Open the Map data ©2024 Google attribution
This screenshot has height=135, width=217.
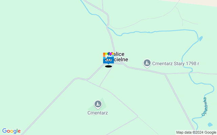click(x=196, y=133)
